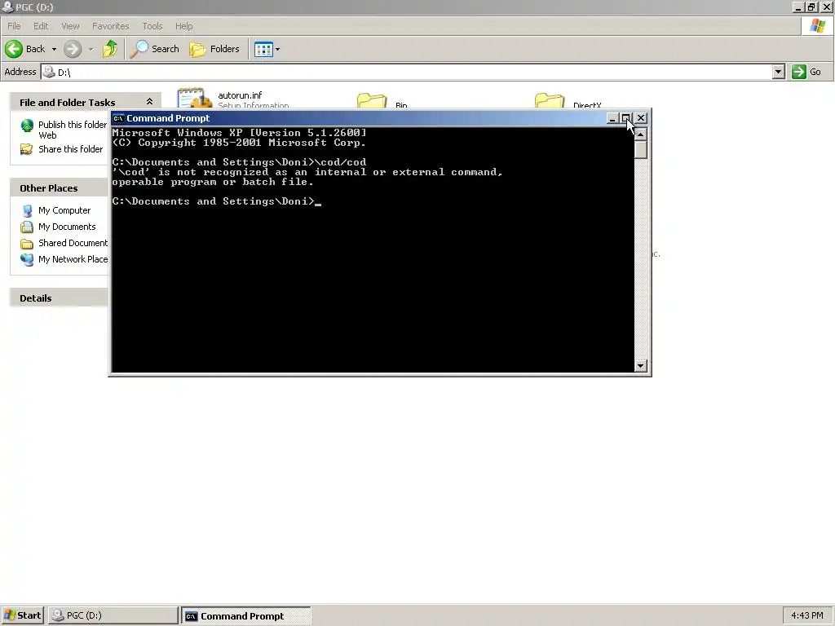Viewport: 835px width, 626px height.
Task: Expand the Address bar dropdown
Action: pos(778,72)
